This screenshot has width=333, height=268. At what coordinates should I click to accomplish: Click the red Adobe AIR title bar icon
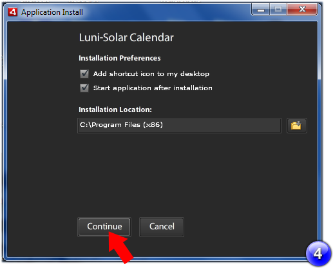13,12
